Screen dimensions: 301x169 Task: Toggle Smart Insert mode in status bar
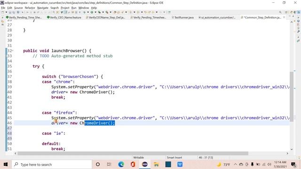tap(174, 158)
